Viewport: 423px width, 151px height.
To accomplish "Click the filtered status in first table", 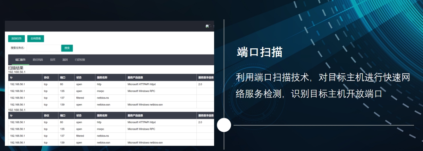I will click(80, 98).
